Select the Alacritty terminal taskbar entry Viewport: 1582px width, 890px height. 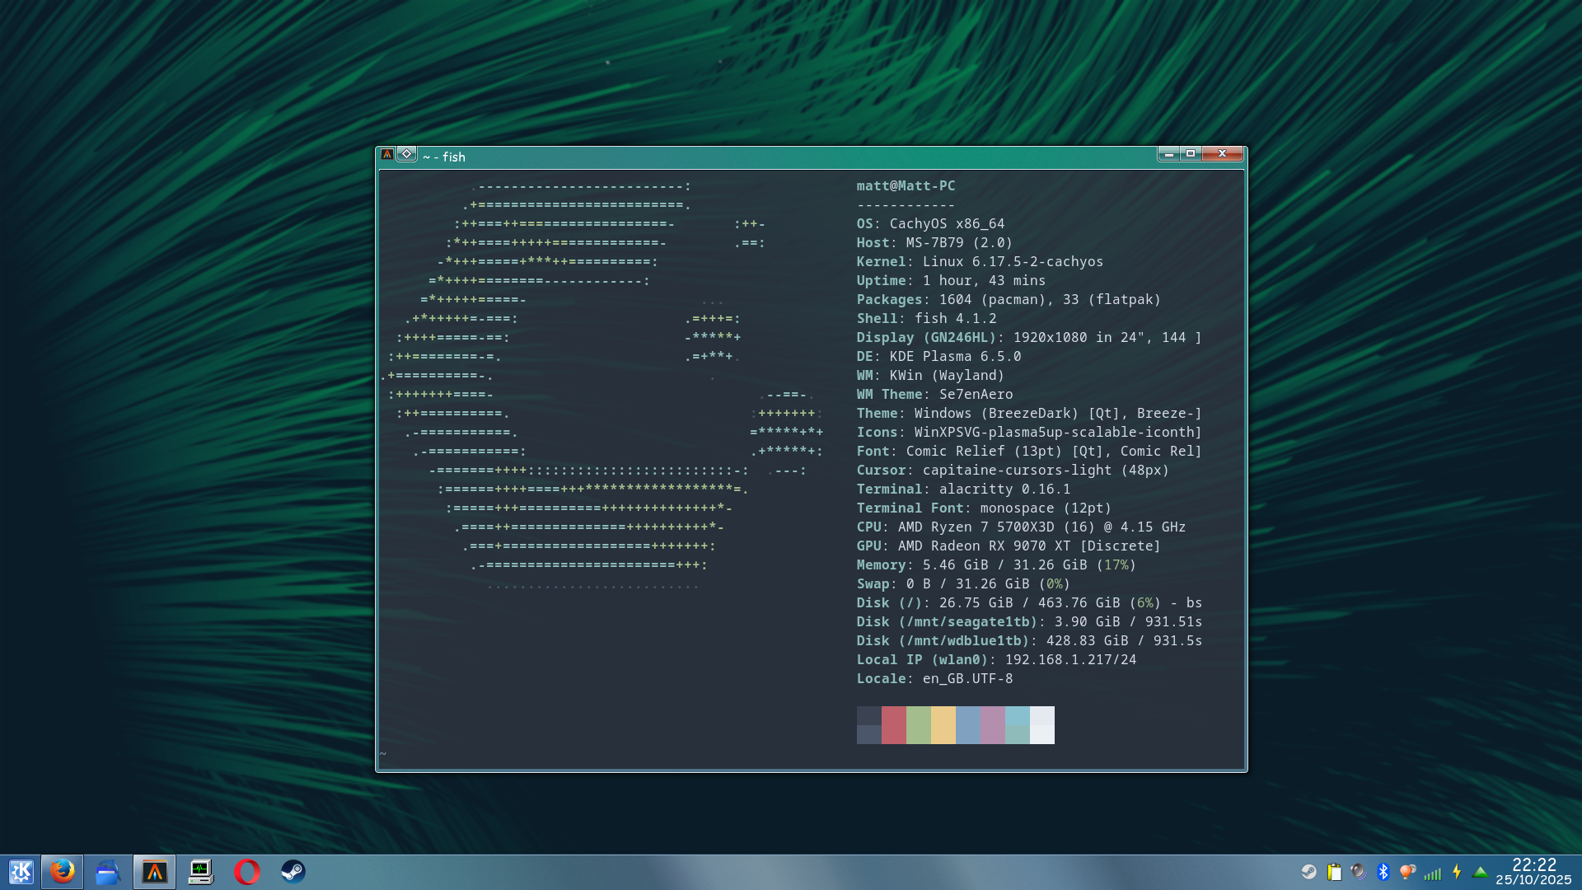(x=154, y=872)
